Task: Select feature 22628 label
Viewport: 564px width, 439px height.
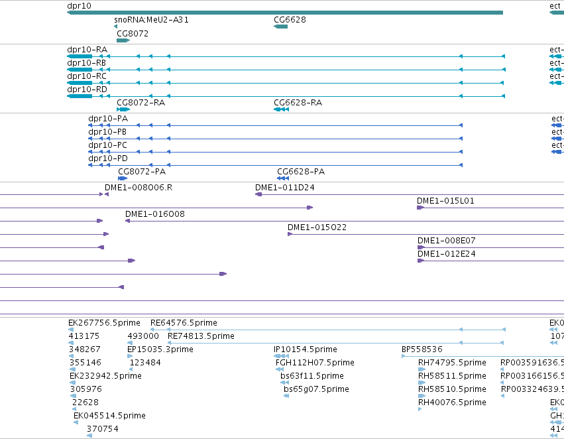Action: 85,403
